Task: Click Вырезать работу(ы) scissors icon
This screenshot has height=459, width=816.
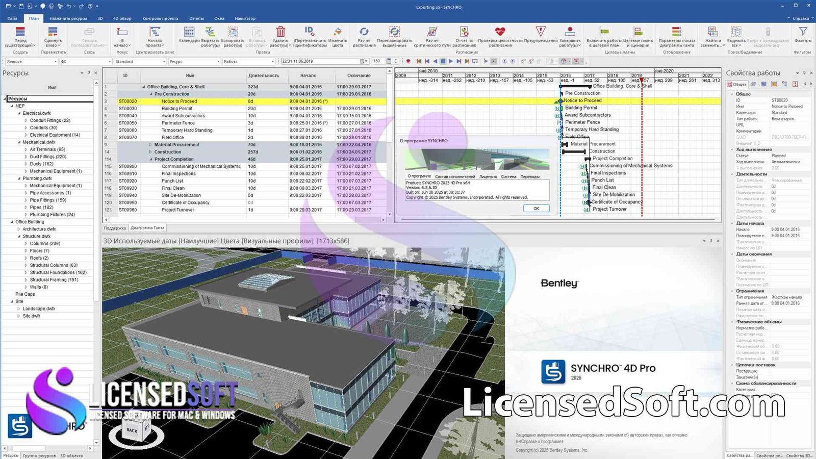Action: click(x=210, y=32)
